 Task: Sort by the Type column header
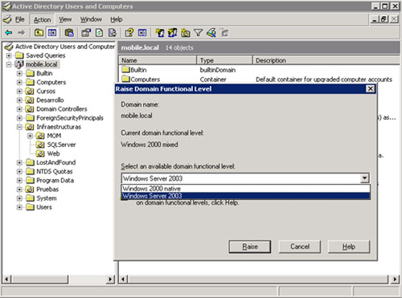click(224, 60)
